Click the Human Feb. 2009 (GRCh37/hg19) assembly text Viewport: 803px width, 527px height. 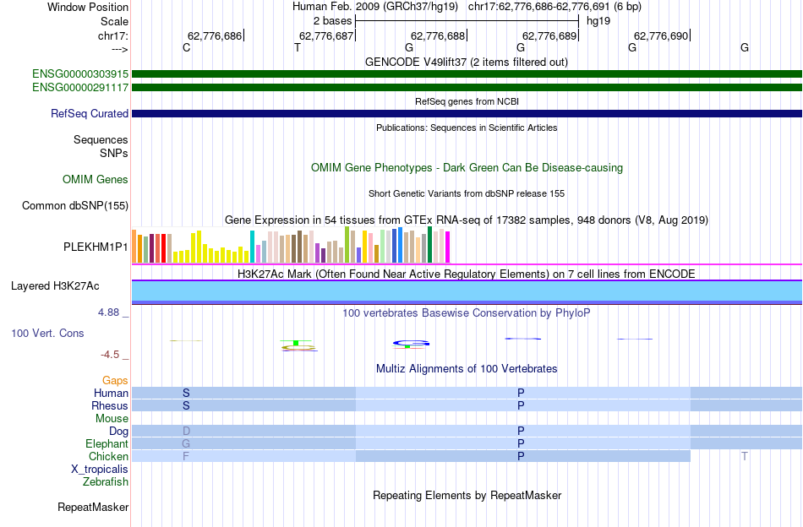click(x=374, y=7)
